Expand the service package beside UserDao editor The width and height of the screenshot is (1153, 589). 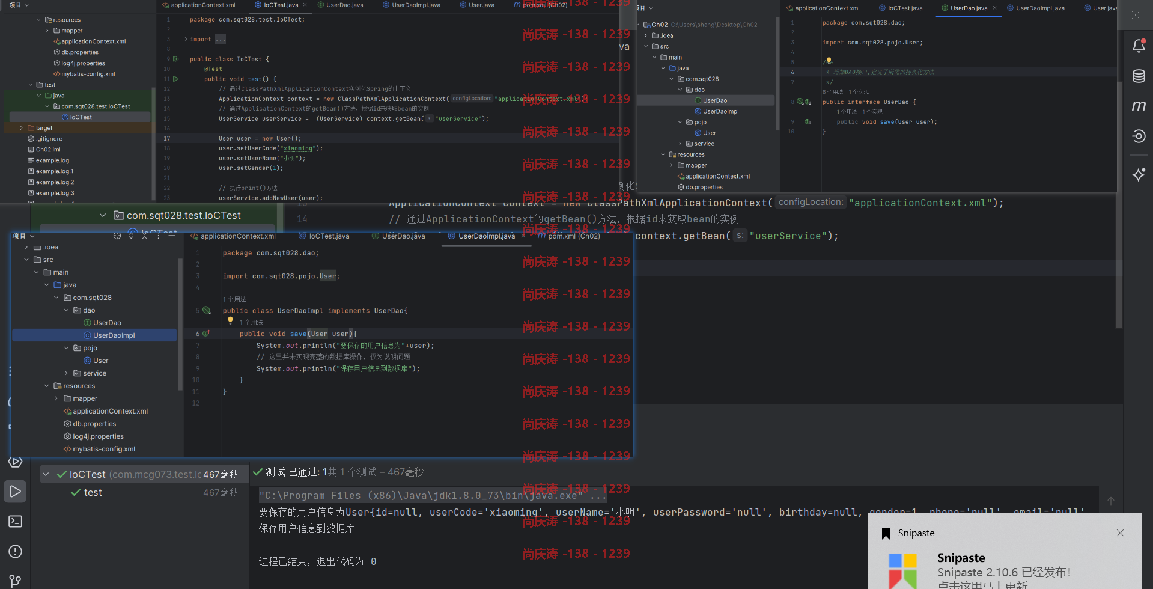[680, 144]
